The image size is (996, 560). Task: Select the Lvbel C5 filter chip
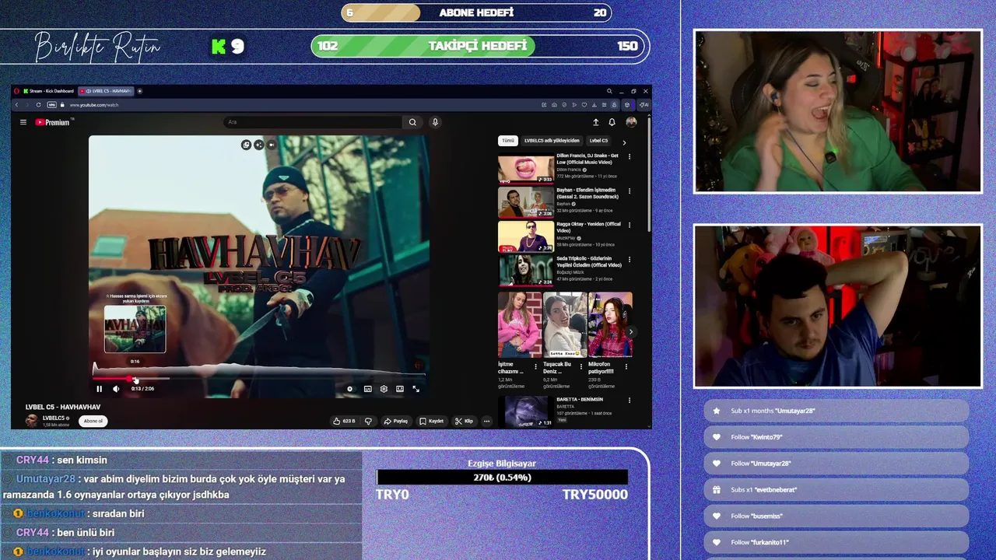click(x=598, y=141)
